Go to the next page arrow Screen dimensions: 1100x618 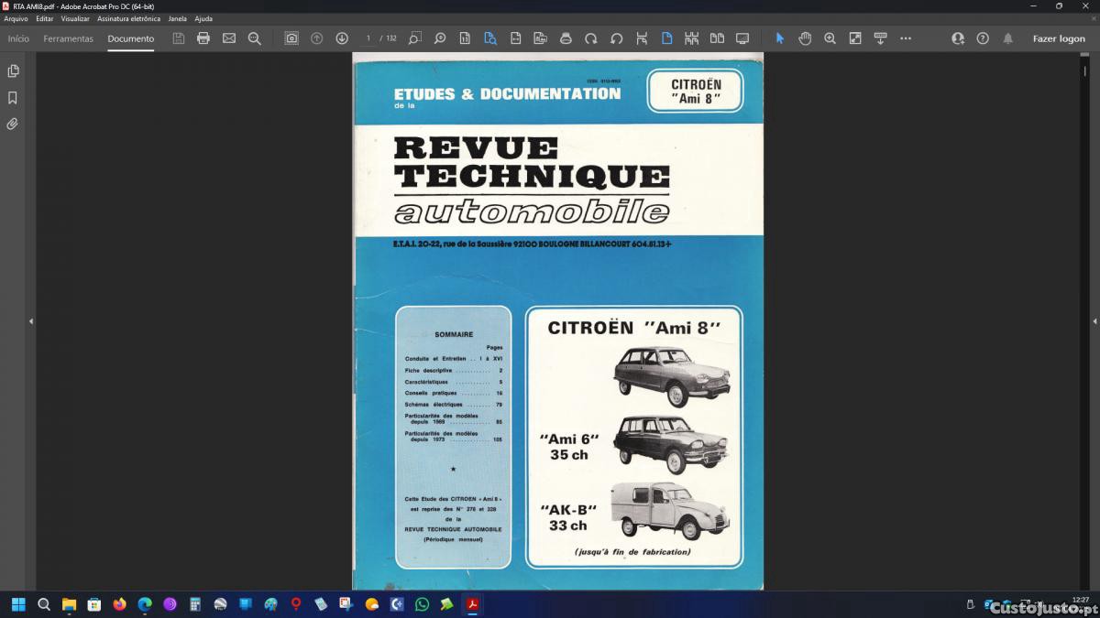click(x=342, y=38)
